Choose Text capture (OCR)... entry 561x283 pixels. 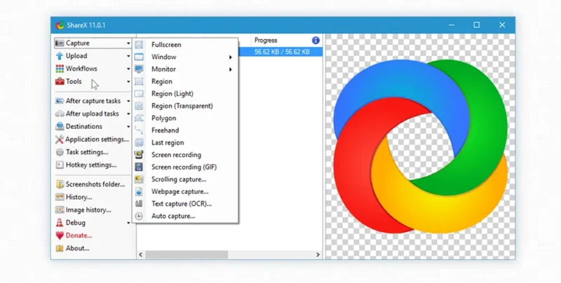tap(185, 204)
